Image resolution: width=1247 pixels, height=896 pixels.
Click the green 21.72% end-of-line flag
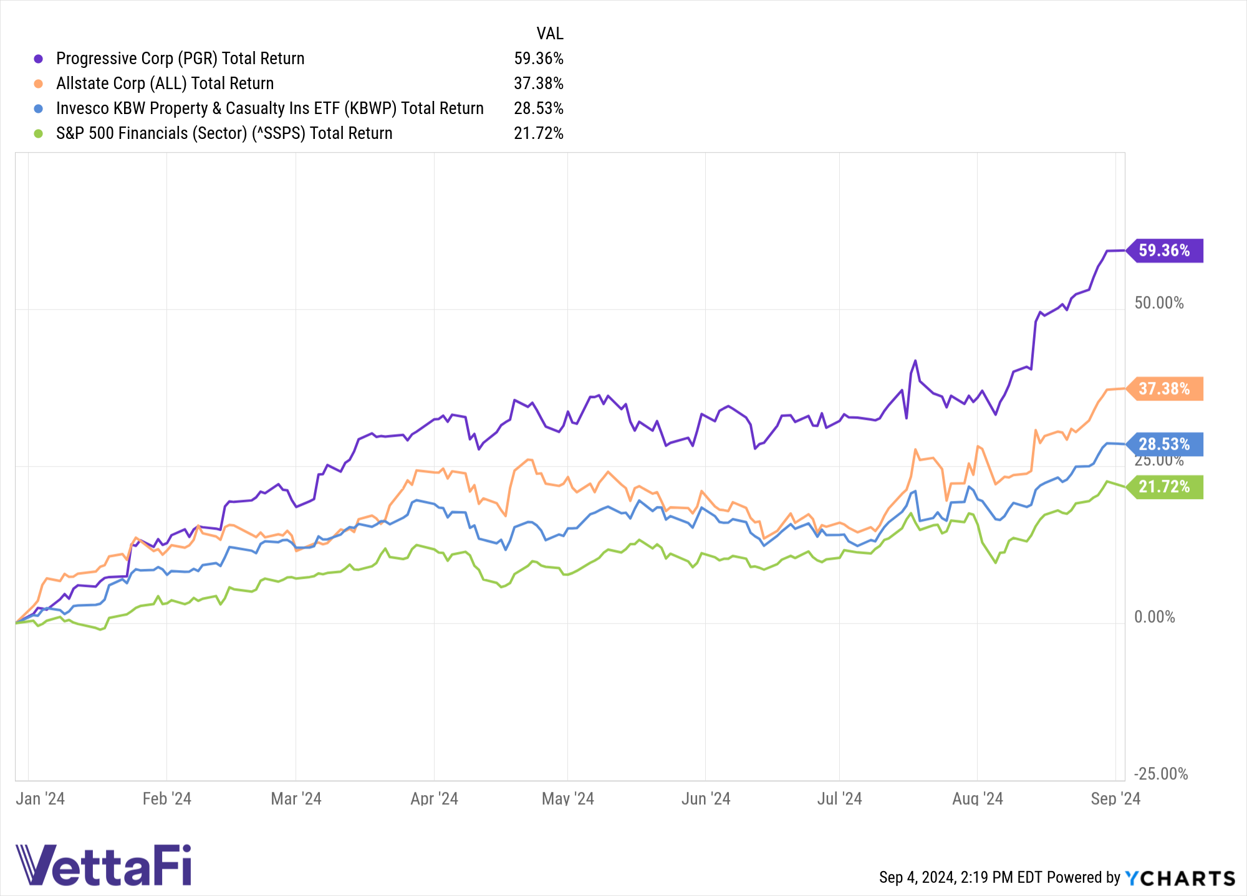coord(1165,487)
